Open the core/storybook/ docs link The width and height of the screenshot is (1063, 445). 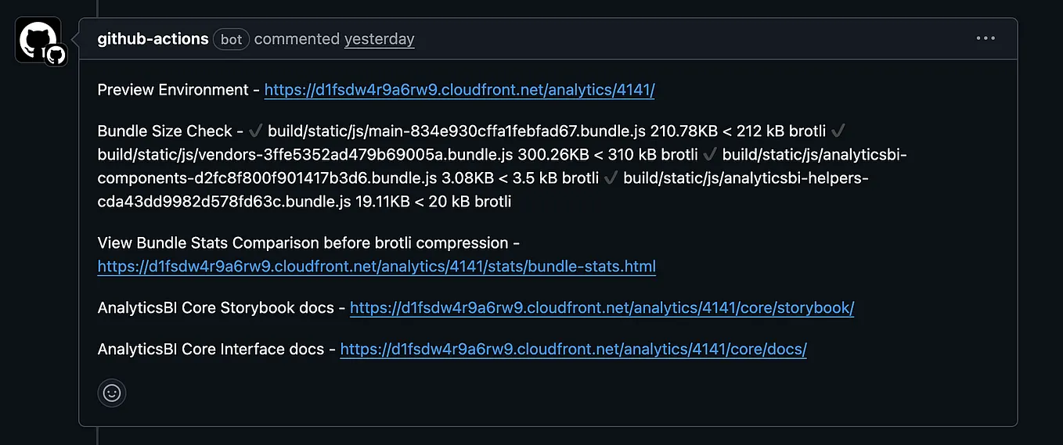coord(602,308)
